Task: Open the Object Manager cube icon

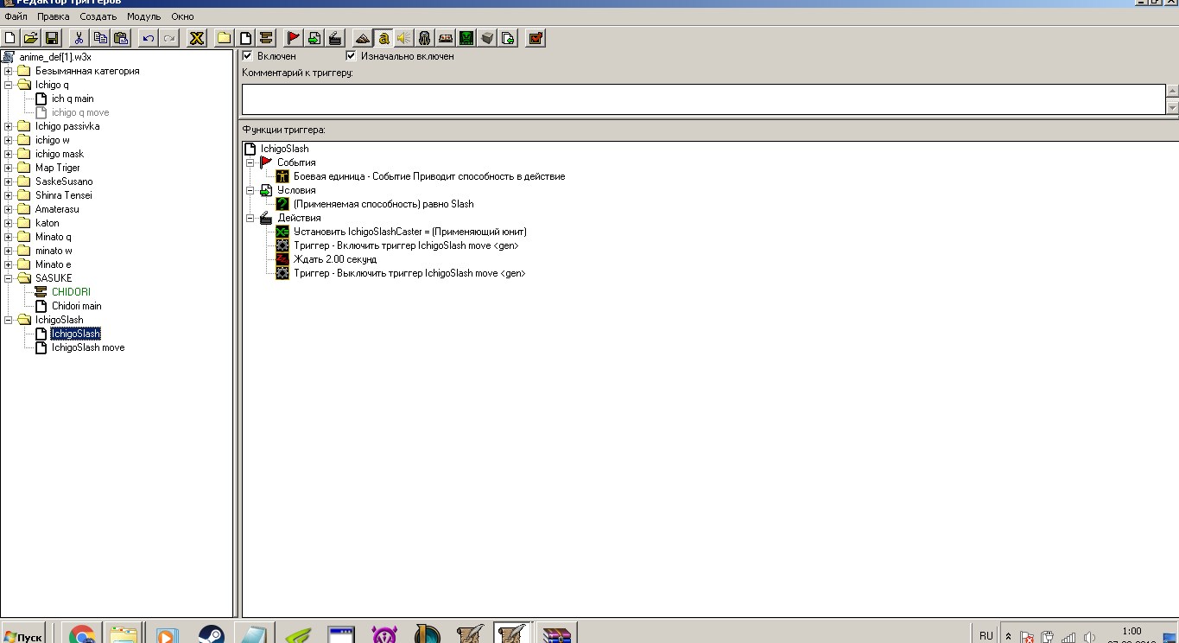Action: (487, 38)
